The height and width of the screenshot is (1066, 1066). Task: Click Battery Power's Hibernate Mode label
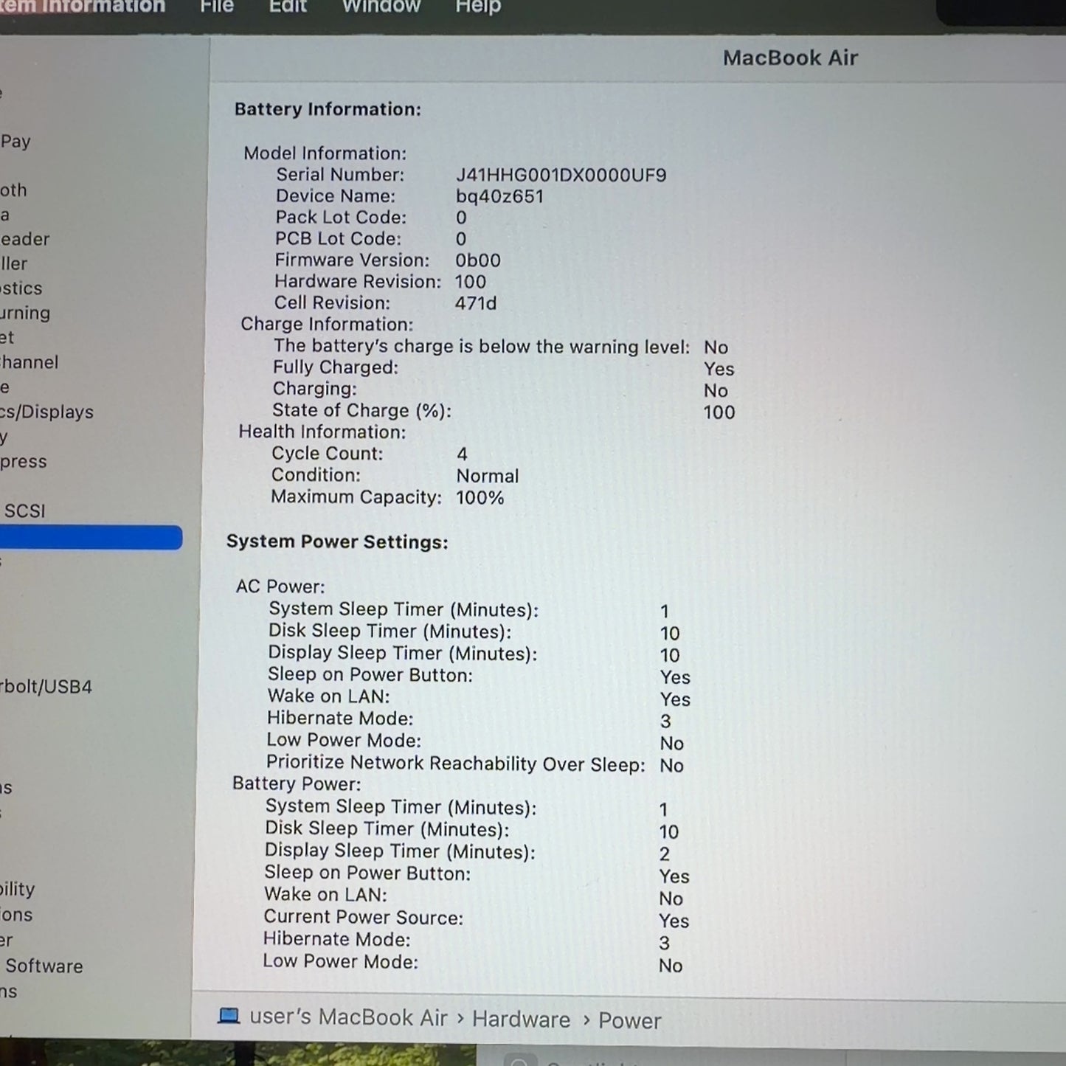pyautogui.click(x=337, y=939)
